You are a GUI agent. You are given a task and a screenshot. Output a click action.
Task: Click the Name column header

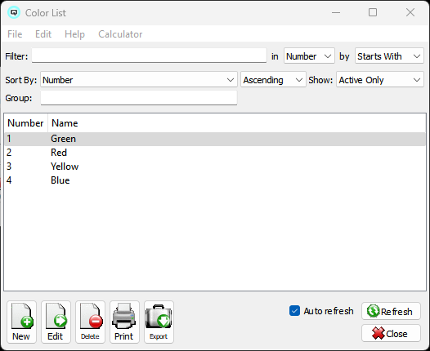coord(65,123)
